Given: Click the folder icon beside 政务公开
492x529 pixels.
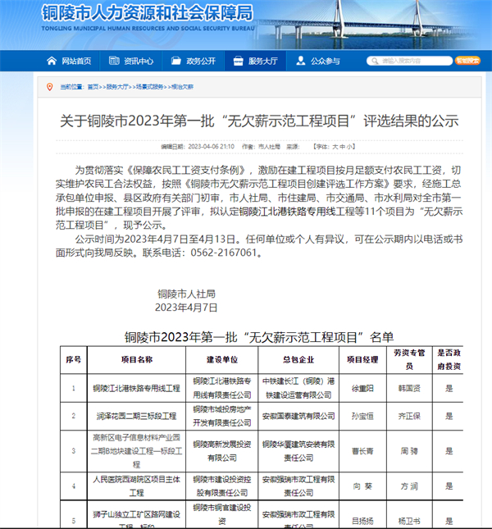Looking at the screenshot, I should 174,61.
